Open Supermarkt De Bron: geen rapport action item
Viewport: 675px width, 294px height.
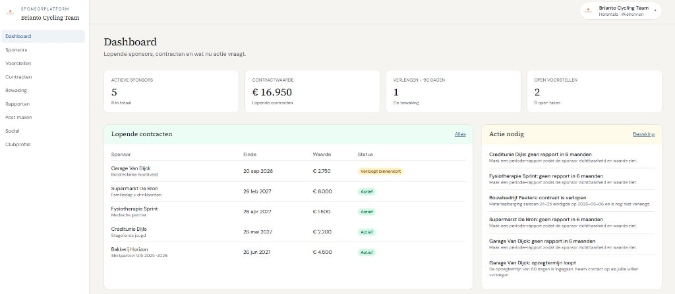572,222
